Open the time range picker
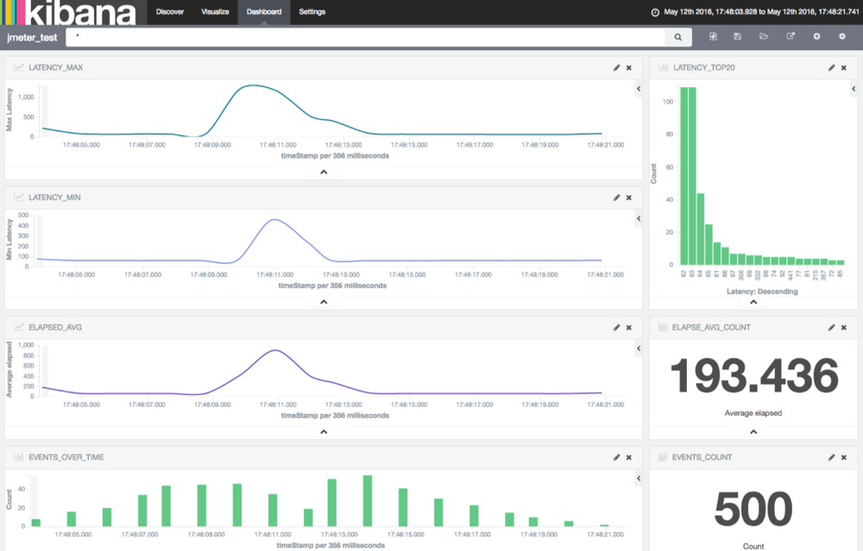 761,11
